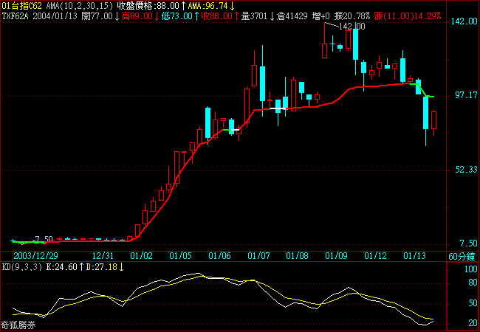Click the 20 level on KD axis
This screenshot has height=332, width=480.
click(x=473, y=323)
